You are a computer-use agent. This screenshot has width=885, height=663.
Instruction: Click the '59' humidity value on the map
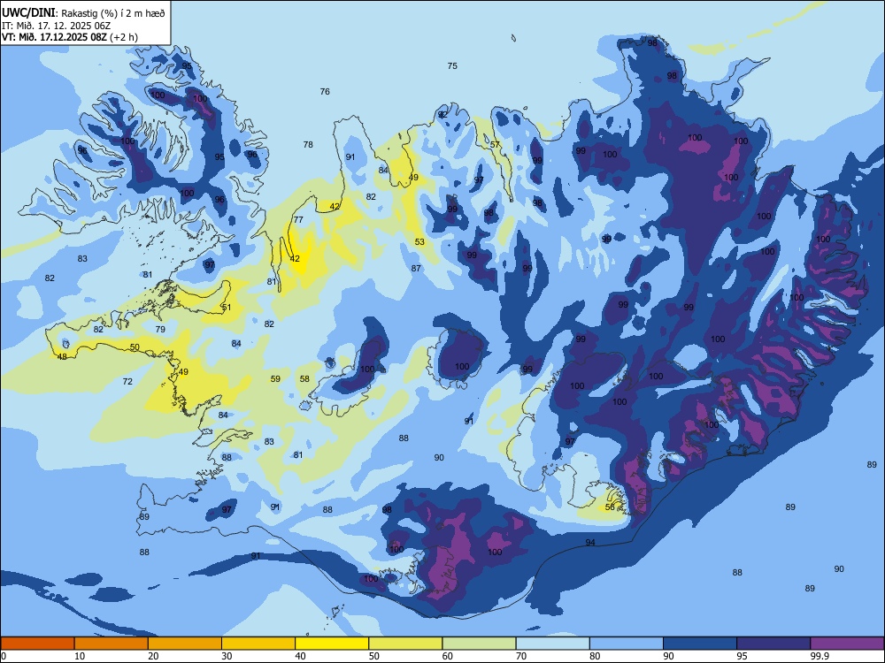coord(275,379)
